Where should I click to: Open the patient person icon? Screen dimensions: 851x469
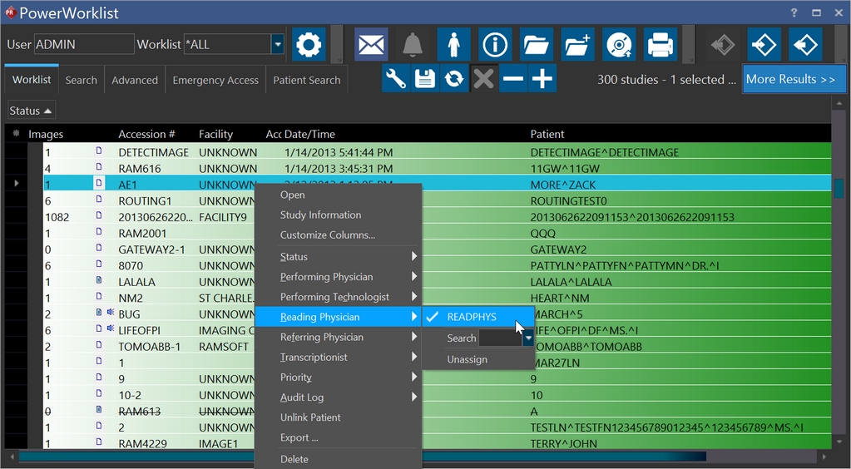[x=453, y=44]
